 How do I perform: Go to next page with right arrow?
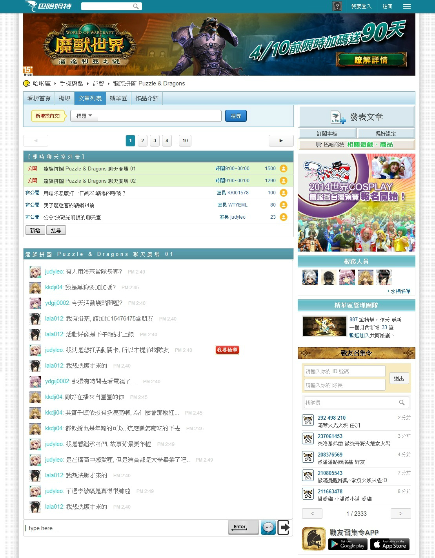coord(281,141)
